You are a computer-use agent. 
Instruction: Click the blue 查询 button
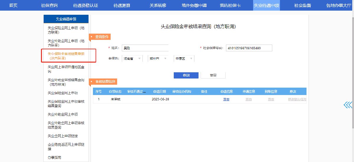coord(186,75)
